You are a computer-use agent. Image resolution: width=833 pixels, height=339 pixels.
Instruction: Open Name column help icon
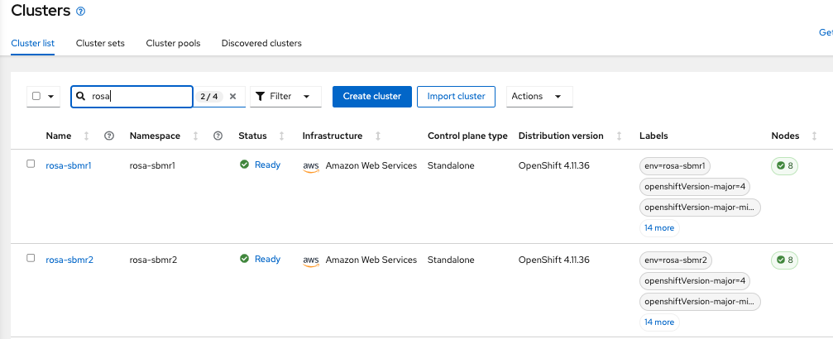109,136
